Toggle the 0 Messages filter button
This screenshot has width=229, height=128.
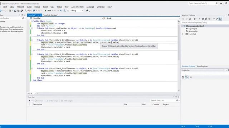click(x=67, y=101)
